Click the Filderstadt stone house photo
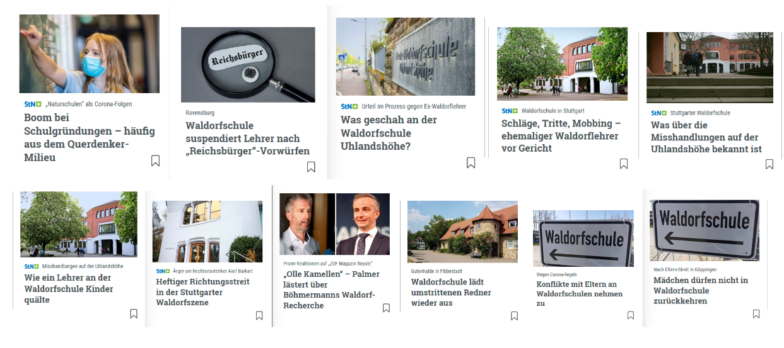The height and width of the screenshot is (348, 784). pos(462,232)
